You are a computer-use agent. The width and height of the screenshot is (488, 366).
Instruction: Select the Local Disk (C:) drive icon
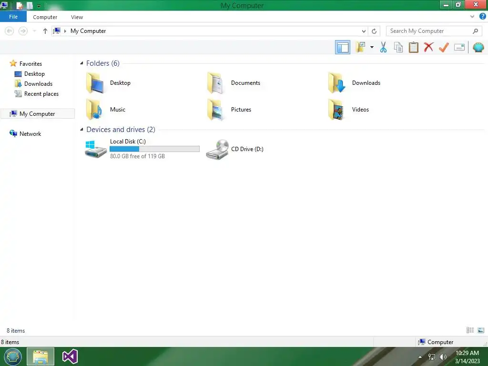pos(95,149)
